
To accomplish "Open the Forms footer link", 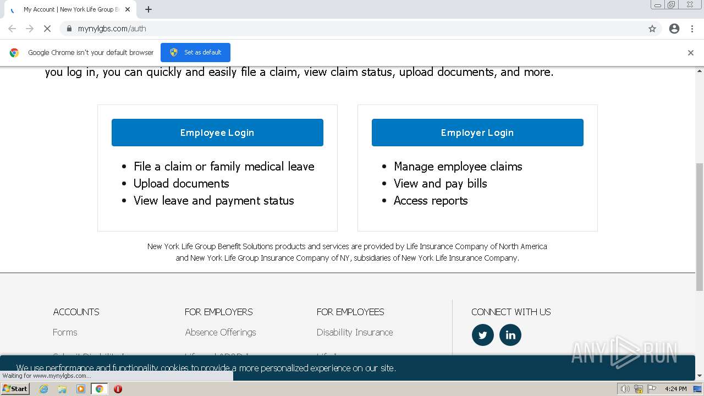I will (x=65, y=332).
